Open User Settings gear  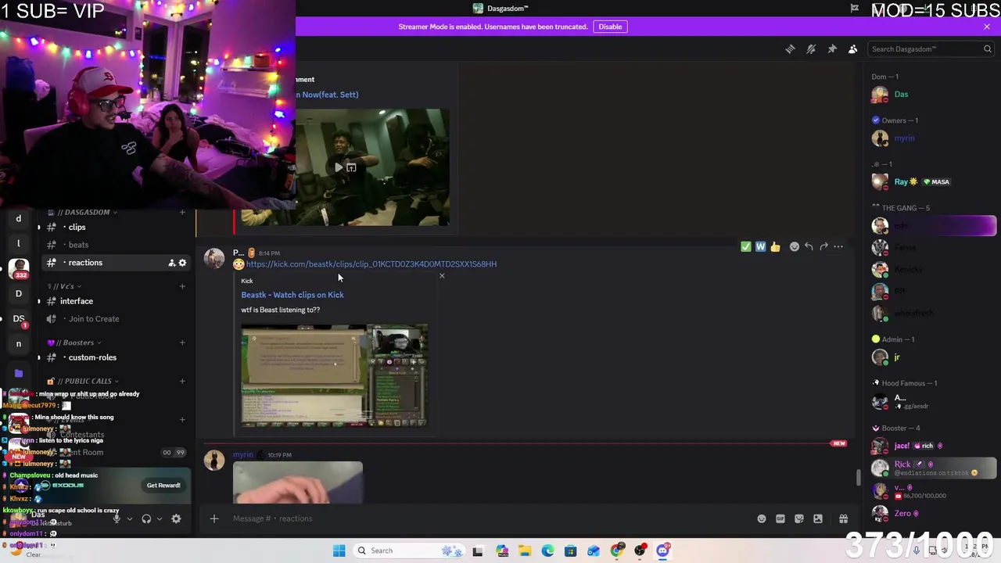(176, 518)
